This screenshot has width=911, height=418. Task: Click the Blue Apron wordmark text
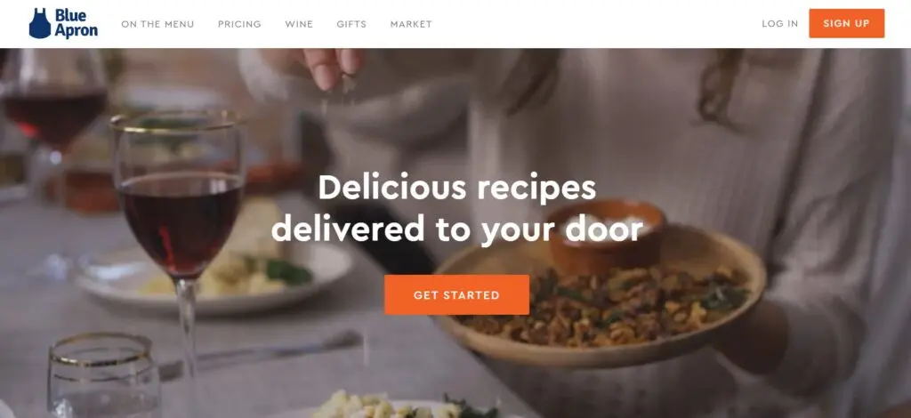77,24
